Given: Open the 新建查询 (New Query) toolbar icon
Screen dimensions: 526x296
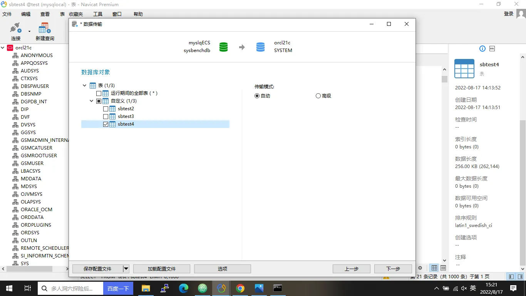Looking at the screenshot, I should tap(45, 28).
